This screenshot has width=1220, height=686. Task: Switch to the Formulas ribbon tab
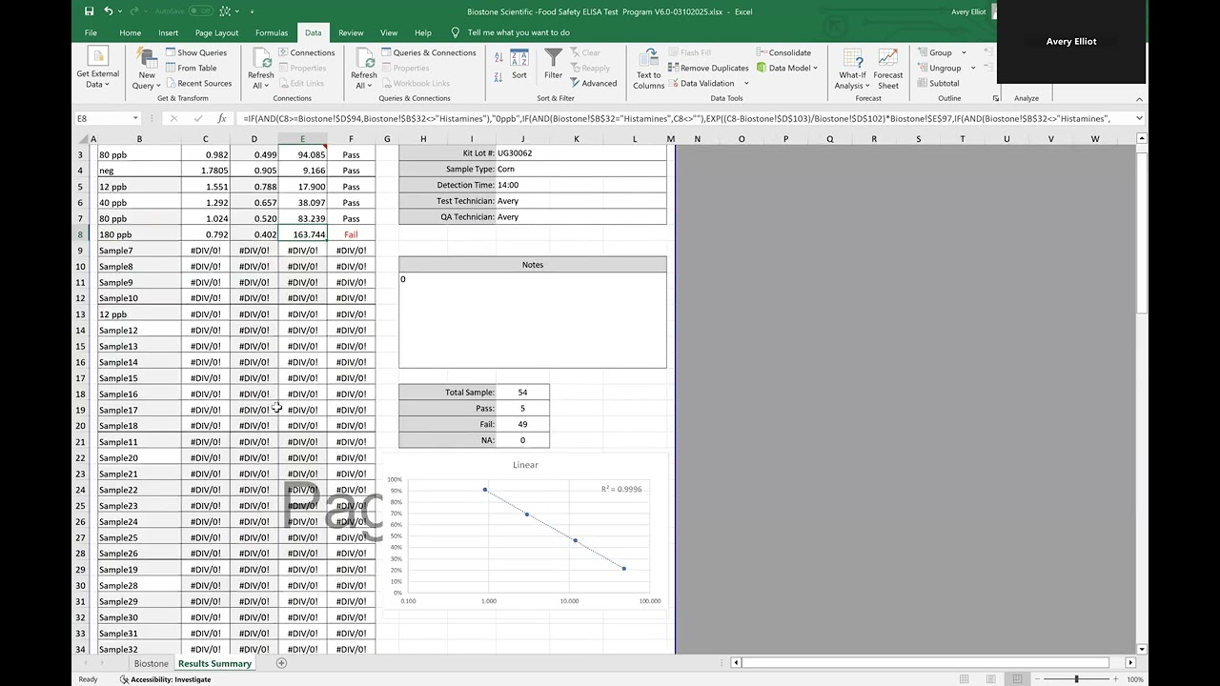point(272,32)
